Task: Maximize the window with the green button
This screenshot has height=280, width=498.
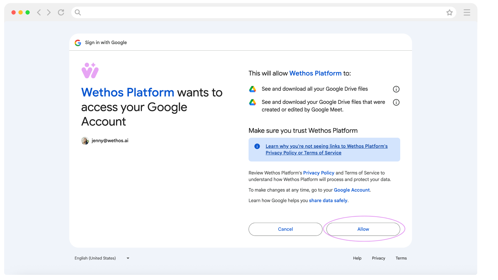Action: pyautogui.click(x=27, y=12)
